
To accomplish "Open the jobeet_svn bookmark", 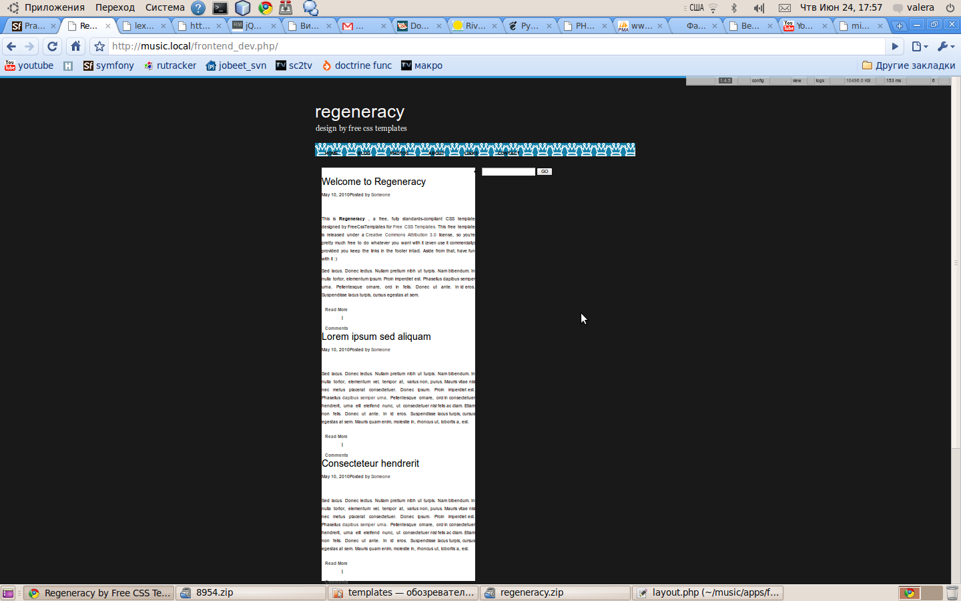I will tap(236, 65).
